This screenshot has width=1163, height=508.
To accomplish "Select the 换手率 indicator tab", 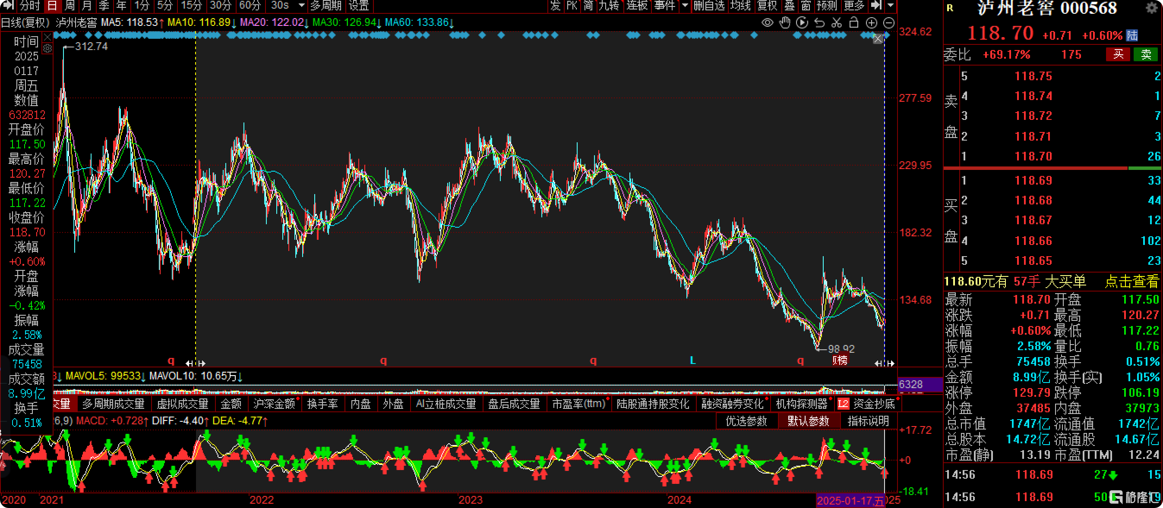I will [322, 404].
